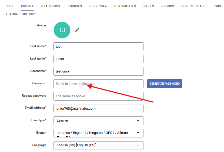Click the Password input field

(98, 84)
